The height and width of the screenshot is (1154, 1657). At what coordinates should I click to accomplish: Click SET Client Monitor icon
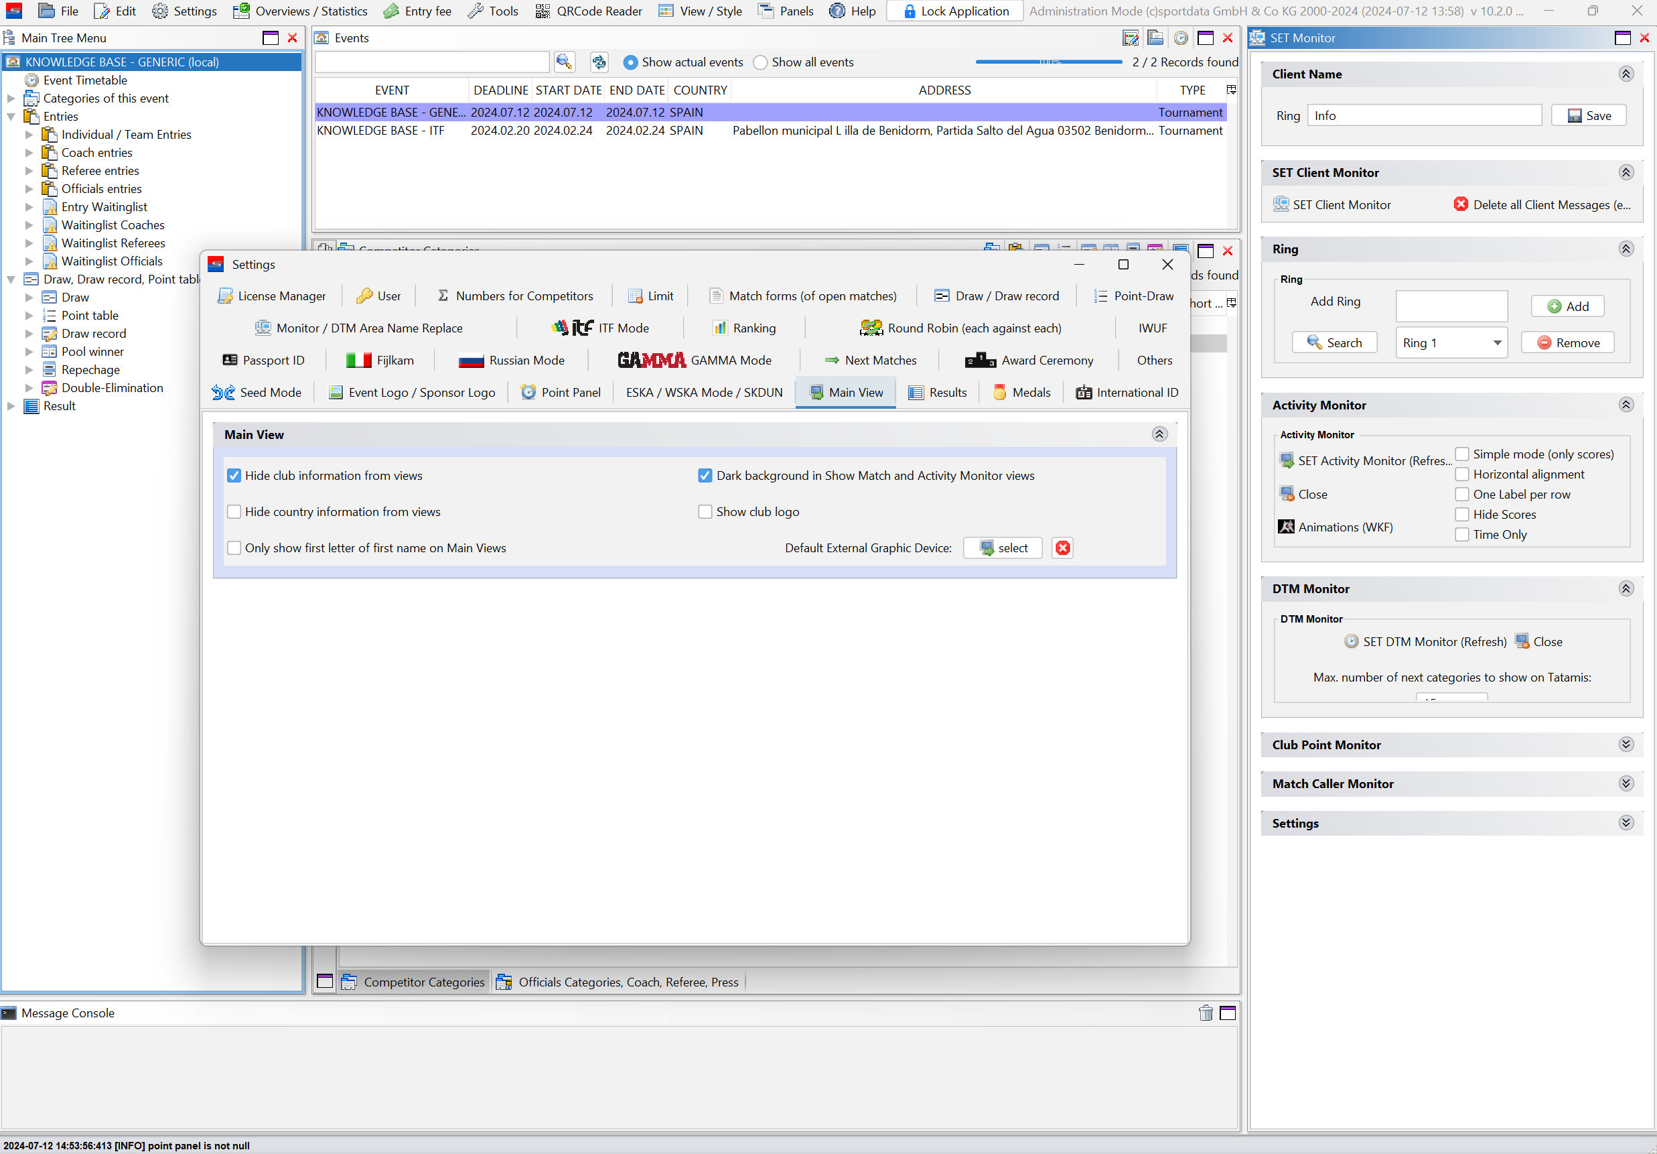click(1281, 204)
